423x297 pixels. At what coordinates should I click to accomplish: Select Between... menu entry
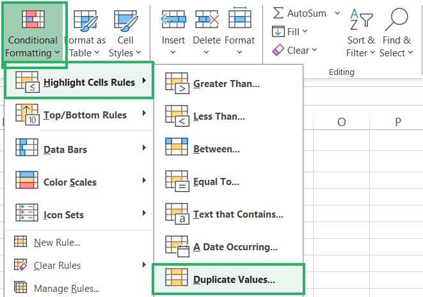pos(228,149)
